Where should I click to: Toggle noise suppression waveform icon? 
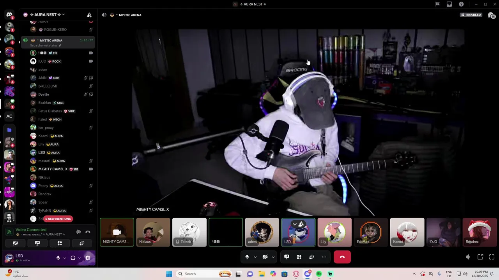pyautogui.click(x=78, y=232)
